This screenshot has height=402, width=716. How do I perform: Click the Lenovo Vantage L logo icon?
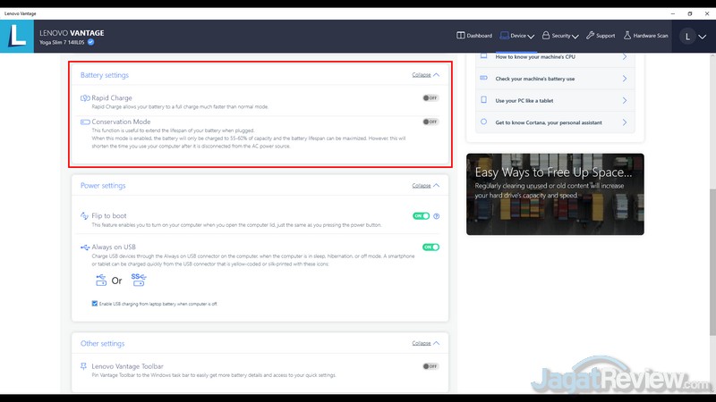[x=17, y=36]
